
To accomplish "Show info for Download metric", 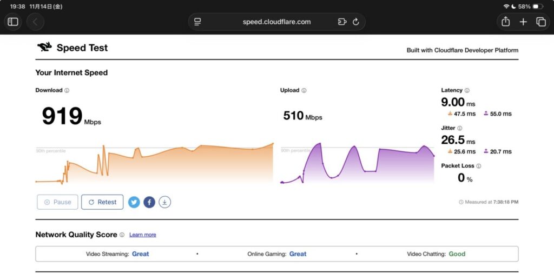I will [67, 90].
